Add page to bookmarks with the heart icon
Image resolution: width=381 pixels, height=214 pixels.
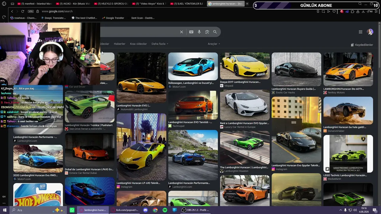click(334, 11)
